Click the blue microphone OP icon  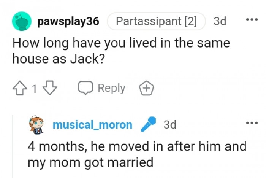click(148, 125)
